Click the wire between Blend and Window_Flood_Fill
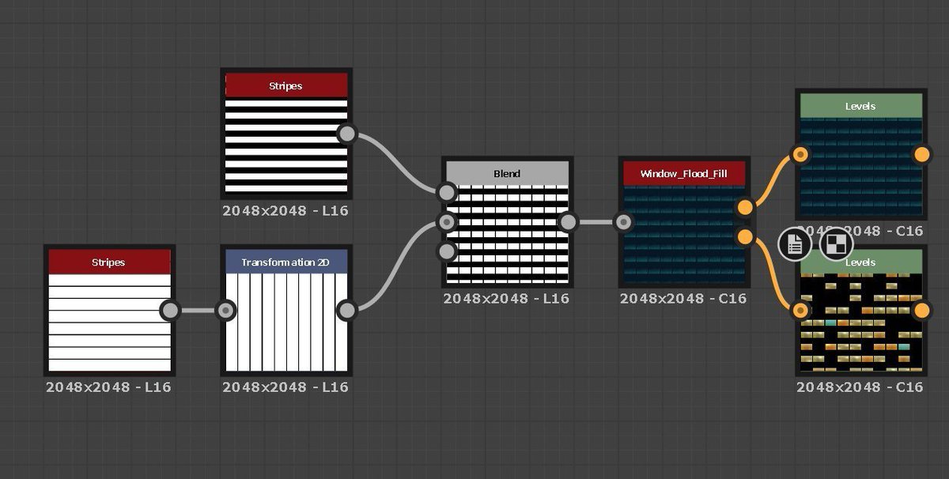949x479 pixels. (x=595, y=224)
